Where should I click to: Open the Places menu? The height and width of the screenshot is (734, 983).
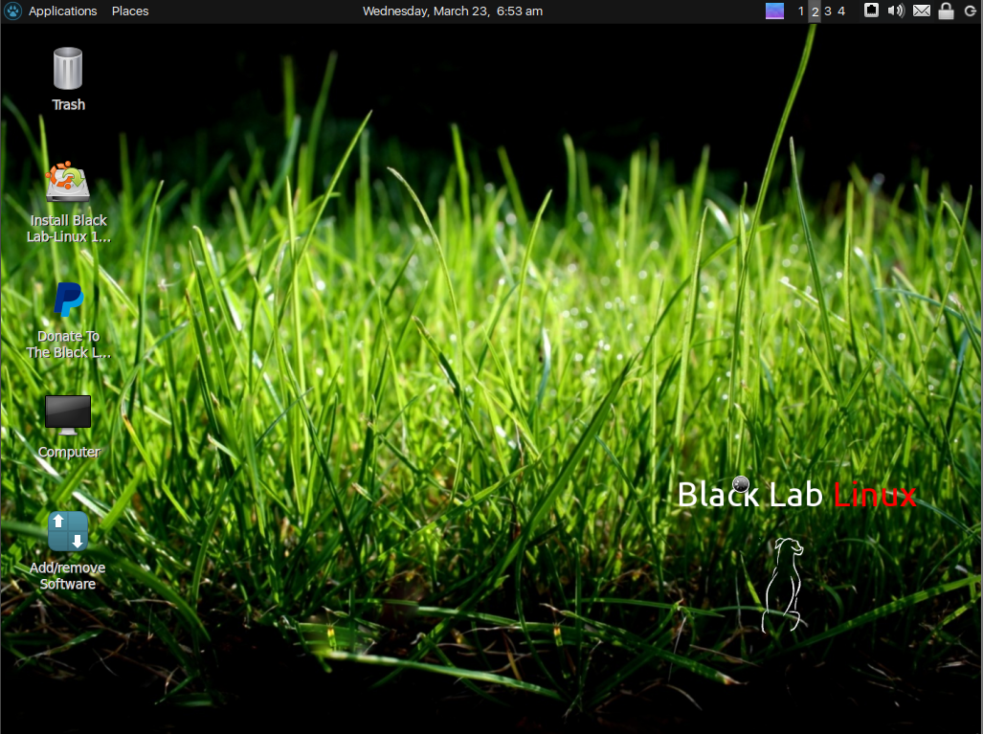tap(130, 11)
